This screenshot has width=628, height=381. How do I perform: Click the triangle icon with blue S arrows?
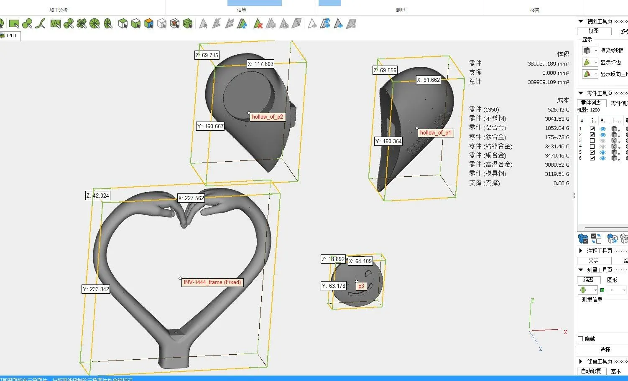(325, 24)
